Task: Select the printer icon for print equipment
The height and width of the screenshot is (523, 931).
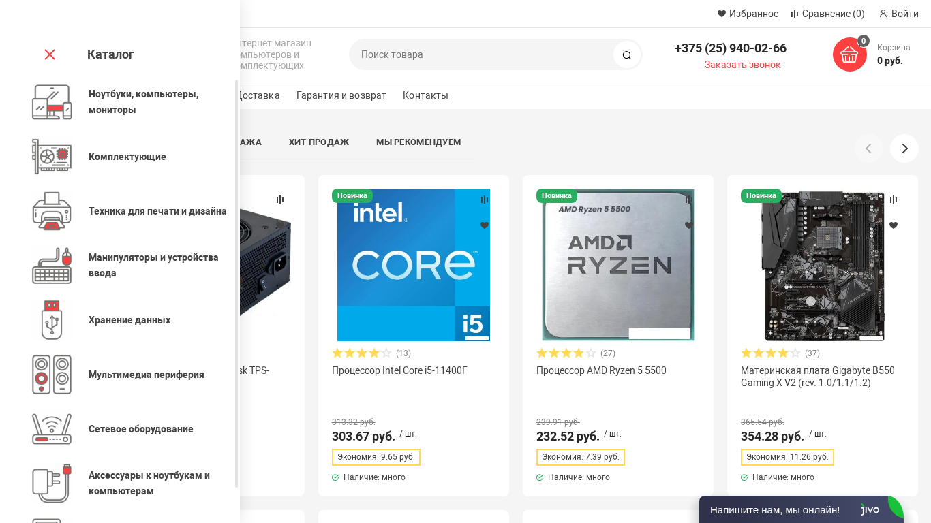Action: [x=52, y=211]
